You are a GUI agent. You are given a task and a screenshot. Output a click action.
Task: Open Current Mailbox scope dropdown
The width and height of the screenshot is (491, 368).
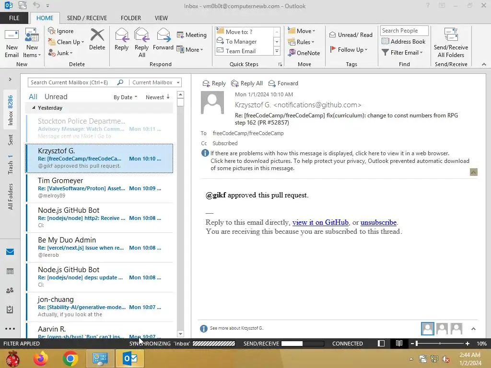[x=156, y=82]
